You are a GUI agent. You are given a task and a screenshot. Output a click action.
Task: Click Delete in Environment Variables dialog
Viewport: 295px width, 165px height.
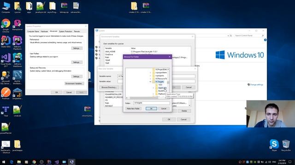pyautogui.click(x=184, y=111)
